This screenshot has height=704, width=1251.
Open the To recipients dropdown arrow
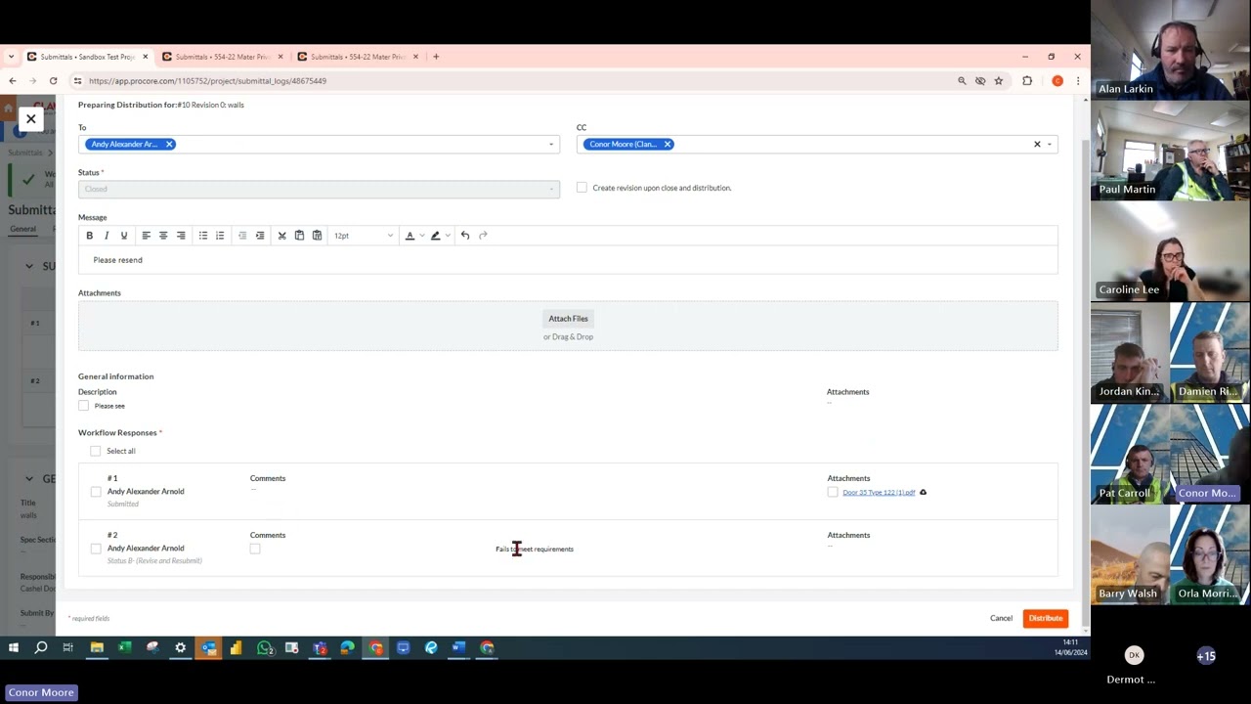pyautogui.click(x=550, y=145)
